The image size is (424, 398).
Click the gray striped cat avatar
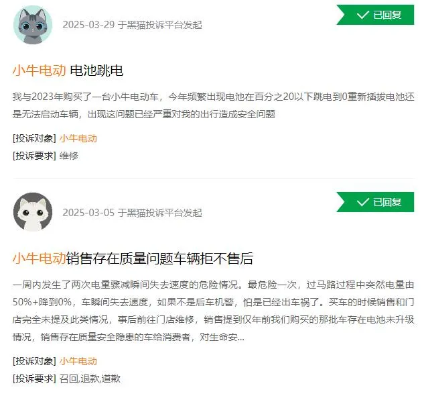click(33, 25)
